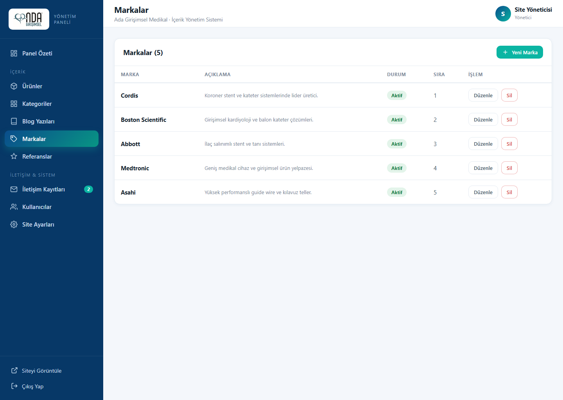Open Panel Özeti in the sidebar
The image size is (563, 400).
(x=52, y=54)
